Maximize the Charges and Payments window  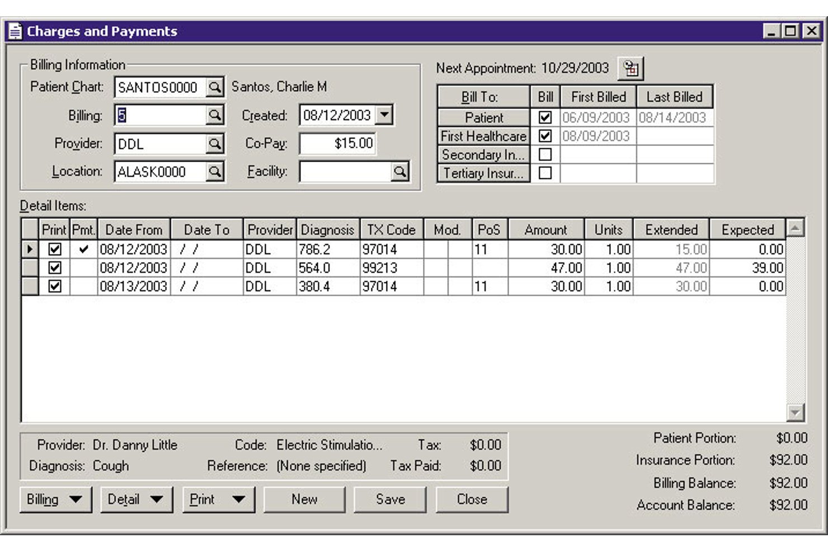[x=790, y=31]
